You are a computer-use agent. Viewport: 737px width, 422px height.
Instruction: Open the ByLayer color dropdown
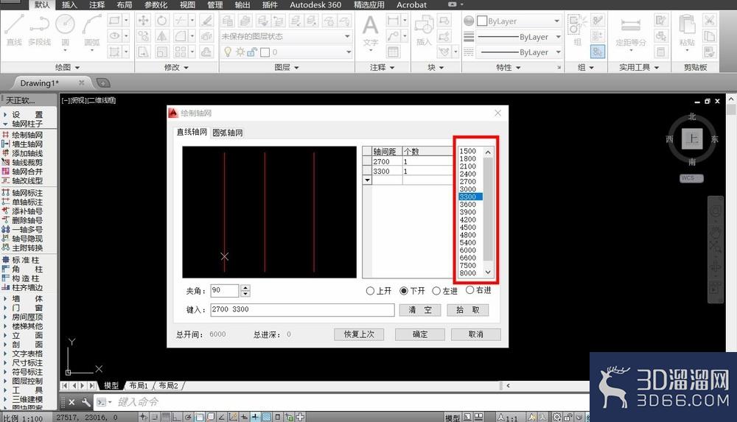[518, 21]
